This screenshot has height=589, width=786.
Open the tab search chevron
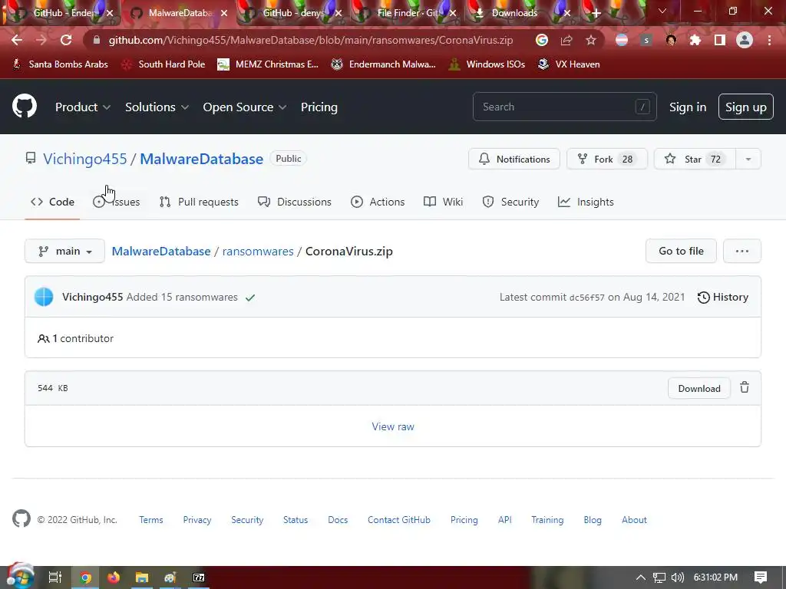pos(662,11)
